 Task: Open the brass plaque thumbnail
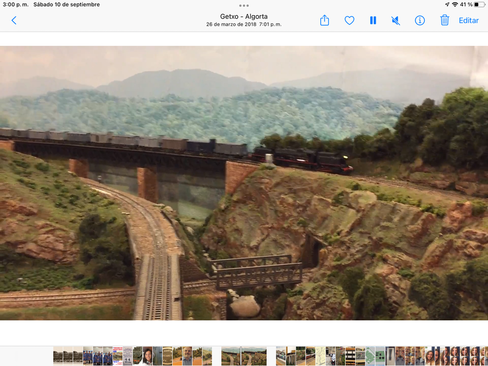pos(167,356)
